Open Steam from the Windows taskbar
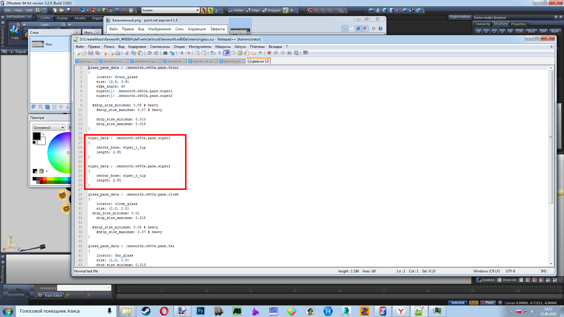 click(x=146, y=311)
